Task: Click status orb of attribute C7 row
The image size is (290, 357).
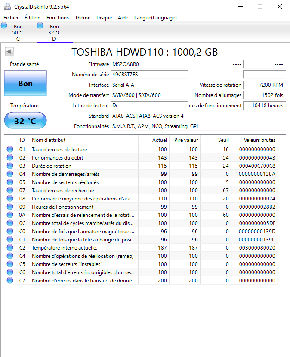Action: 10,281
